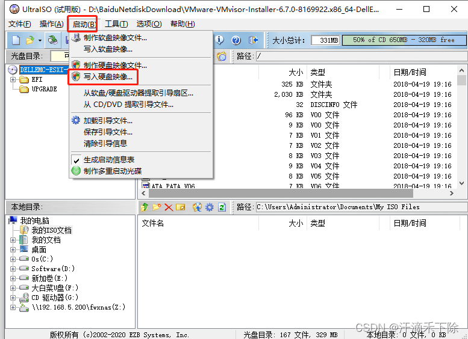The width and height of the screenshot is (468, 339).
Task: Click the Add files to image icon
Action: coord(197,207)
